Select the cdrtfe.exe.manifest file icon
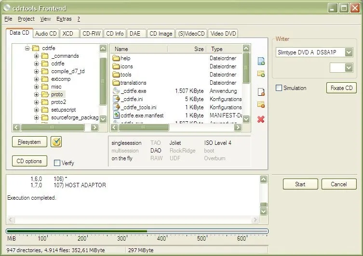Viewport: 363px width, 256px height. click(x=116, y=115)
